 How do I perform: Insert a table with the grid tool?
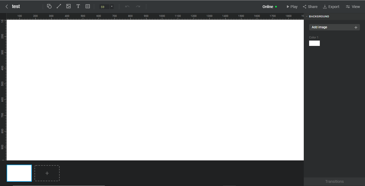(88, 6)
